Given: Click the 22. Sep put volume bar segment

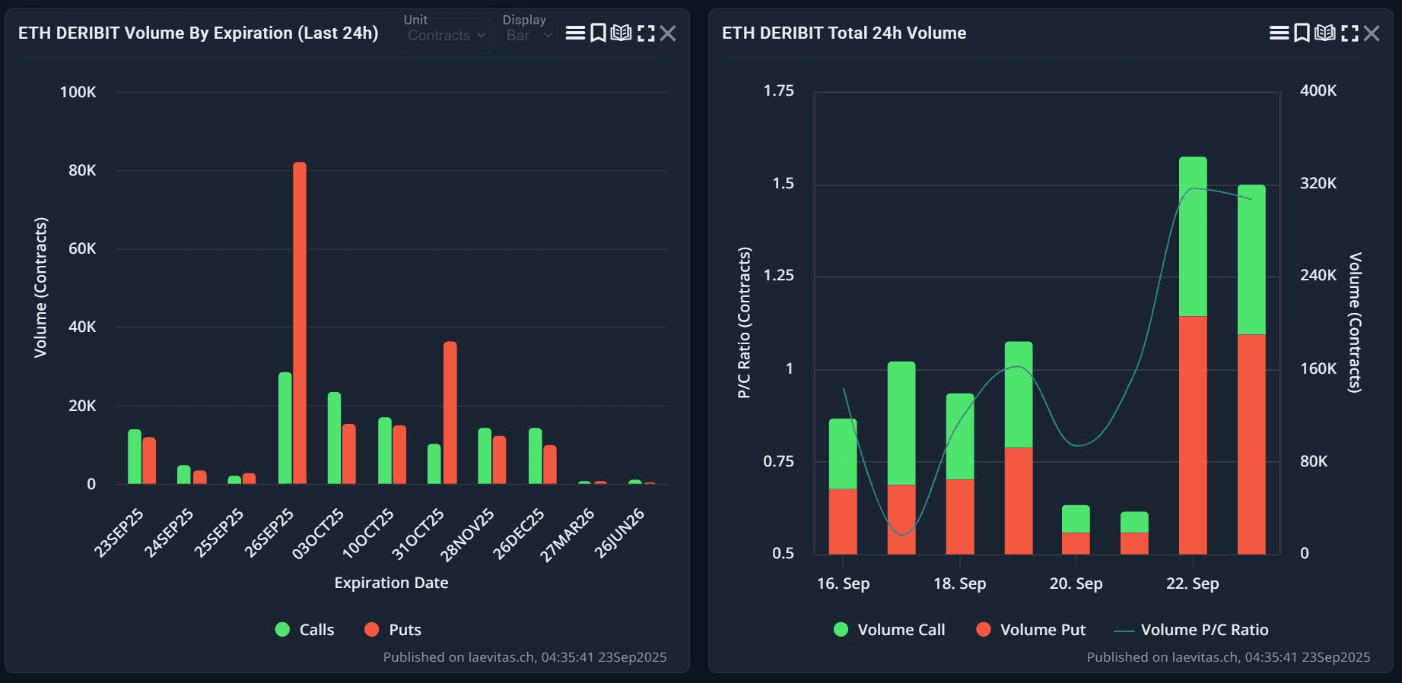Looking at the screenshot, I should tap(1193, 435).
